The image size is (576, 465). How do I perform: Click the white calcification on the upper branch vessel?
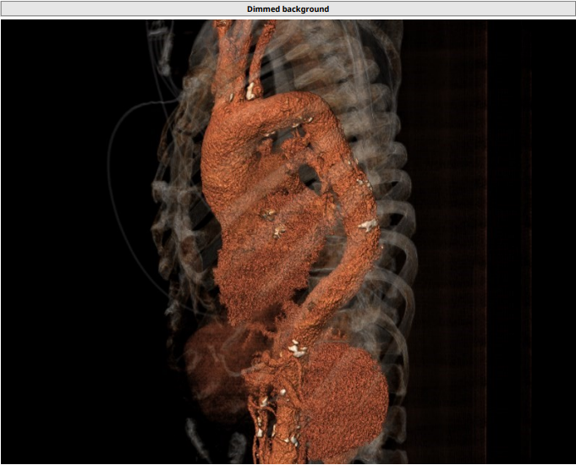[250, 89]
